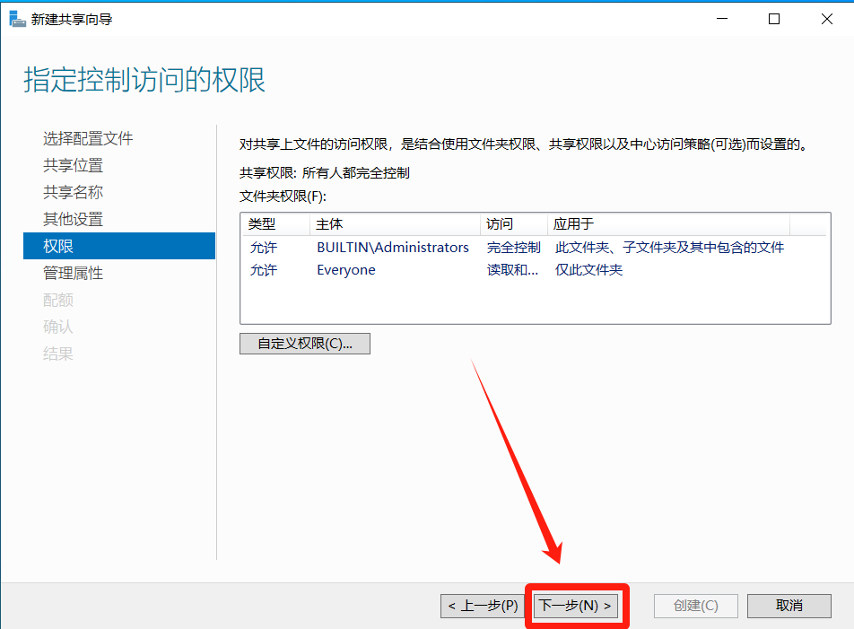Cancel the wizard with 取消 button
Image resolution: width=854 pixels, height=629 pixels.
pos(789,606)
